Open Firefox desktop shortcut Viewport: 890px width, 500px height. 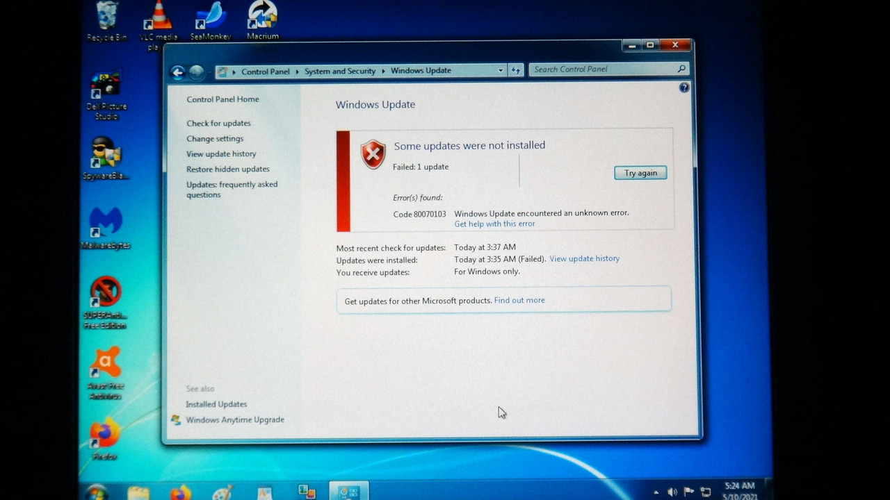tap(104, 440)
